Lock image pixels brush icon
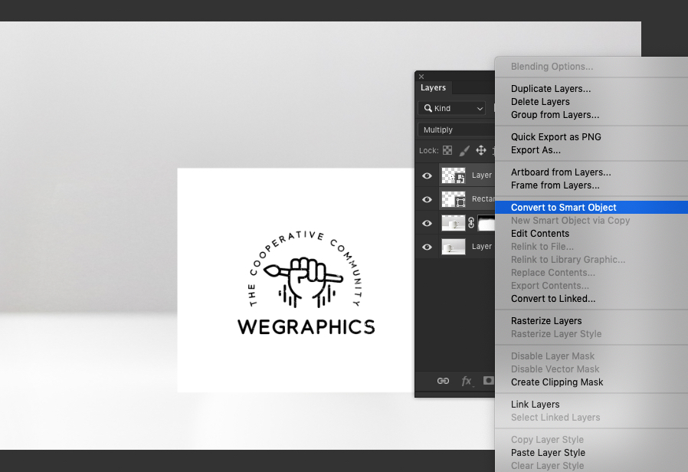Screen dimensions: 688x472 (x=464, y=151)
